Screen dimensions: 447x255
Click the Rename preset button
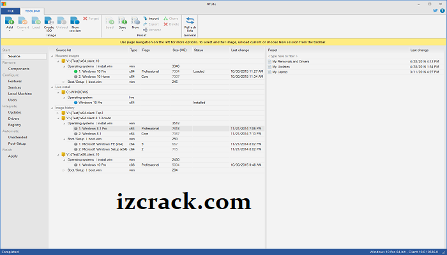pos(152,30)
